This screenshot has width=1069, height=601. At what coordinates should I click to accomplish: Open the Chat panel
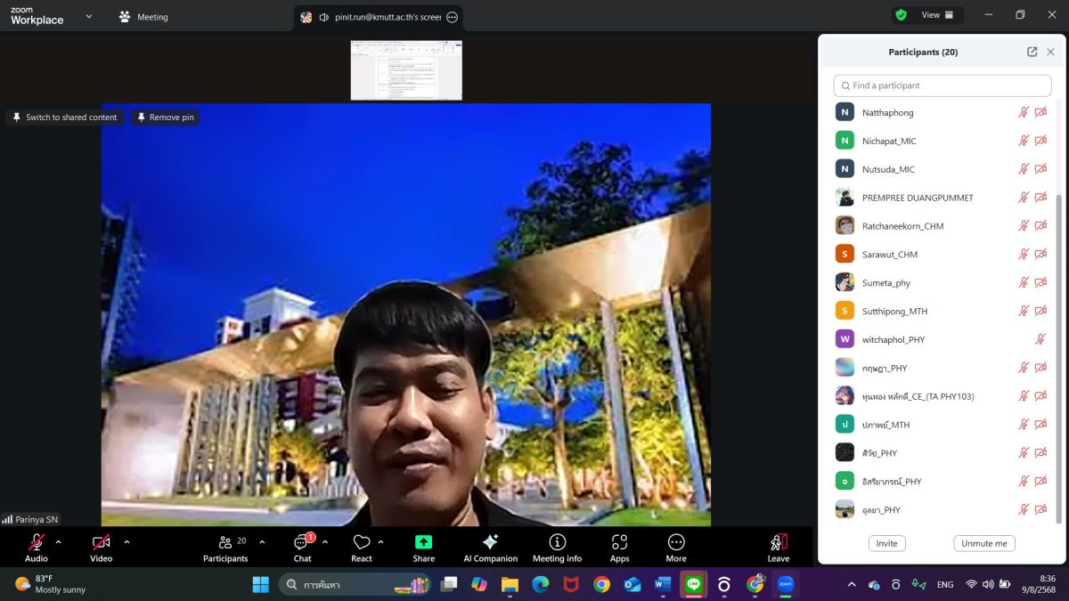[303, 548]
